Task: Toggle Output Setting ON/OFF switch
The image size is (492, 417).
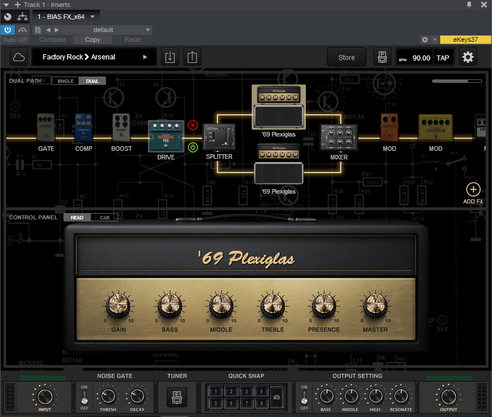Action: (x=304, y=397)
